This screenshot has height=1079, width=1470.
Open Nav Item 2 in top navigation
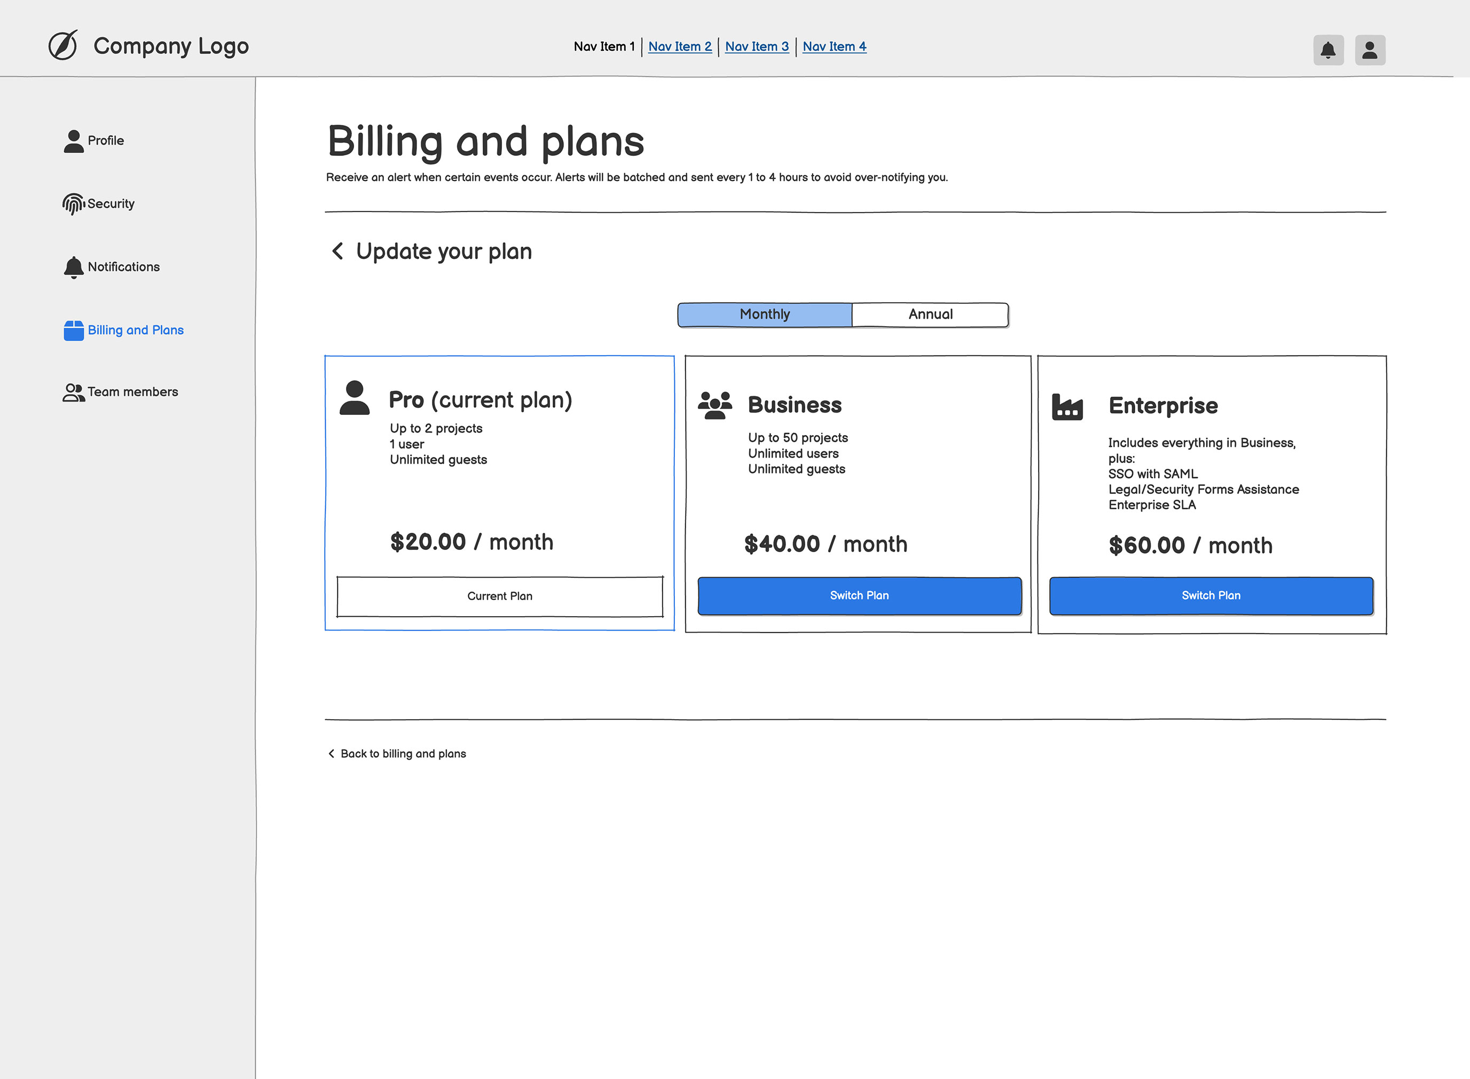click(679, 47)
